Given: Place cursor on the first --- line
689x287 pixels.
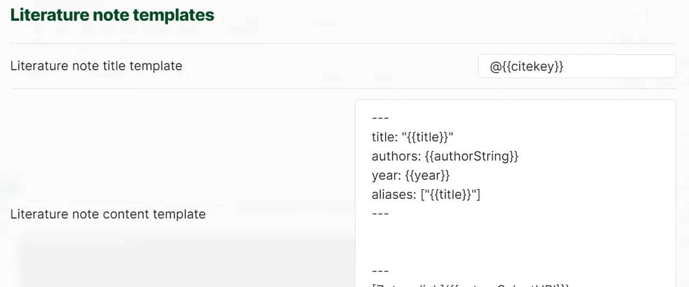Looking at the screenshot, I should point(380,118).
